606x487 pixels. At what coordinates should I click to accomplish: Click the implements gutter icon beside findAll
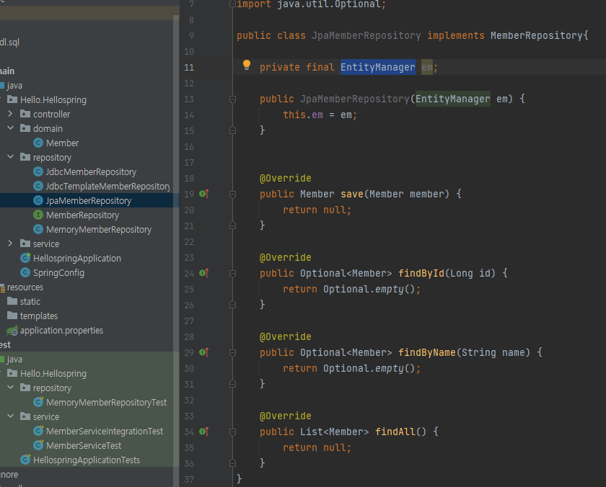204,432
